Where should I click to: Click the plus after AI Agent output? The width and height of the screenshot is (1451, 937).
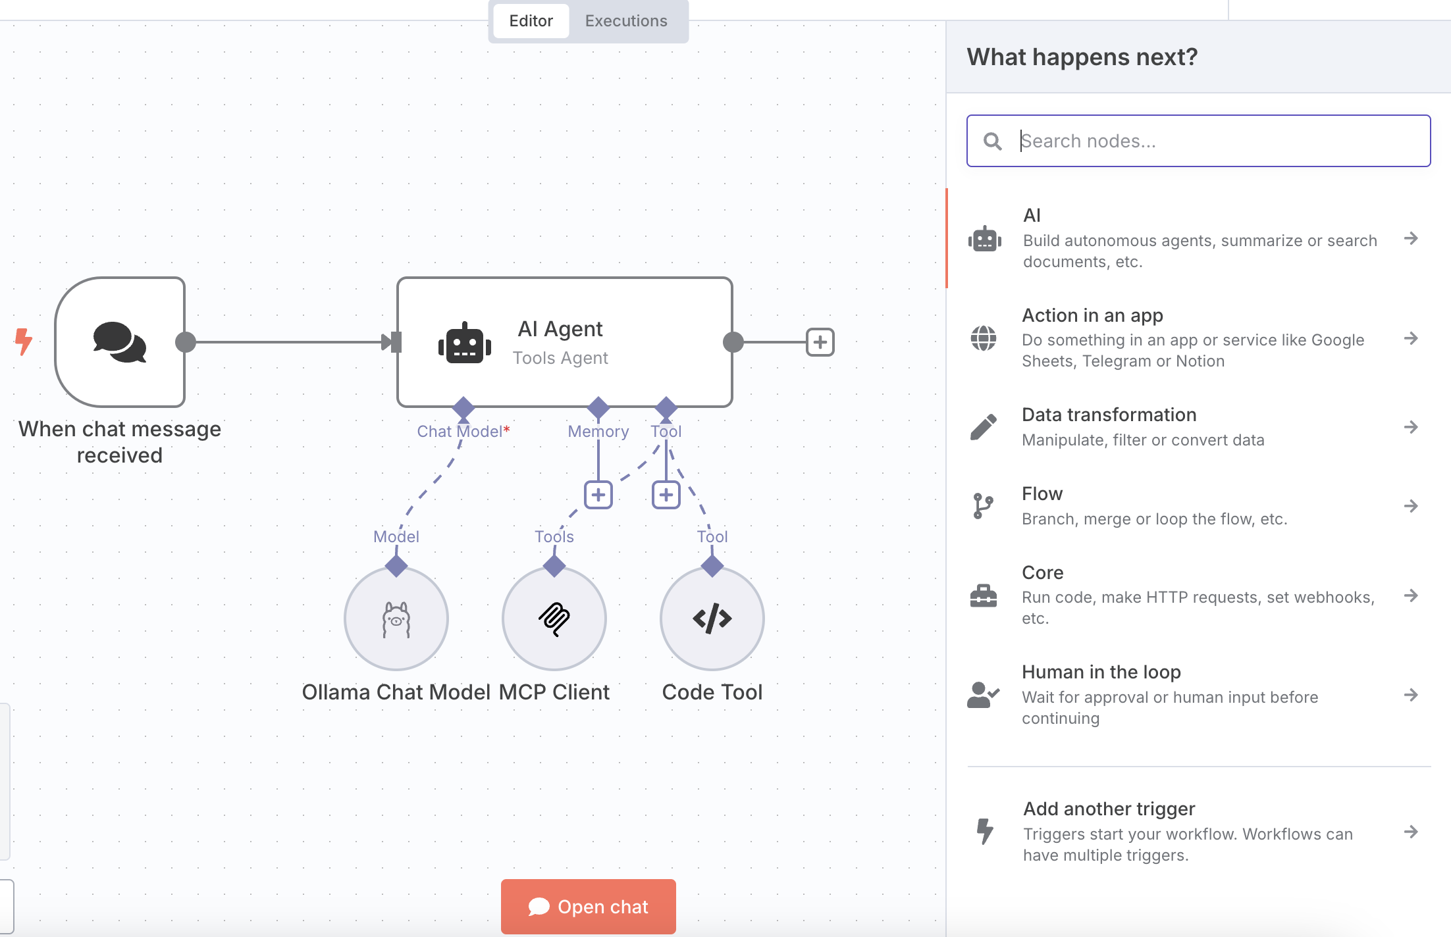click(x=820, y=342)
